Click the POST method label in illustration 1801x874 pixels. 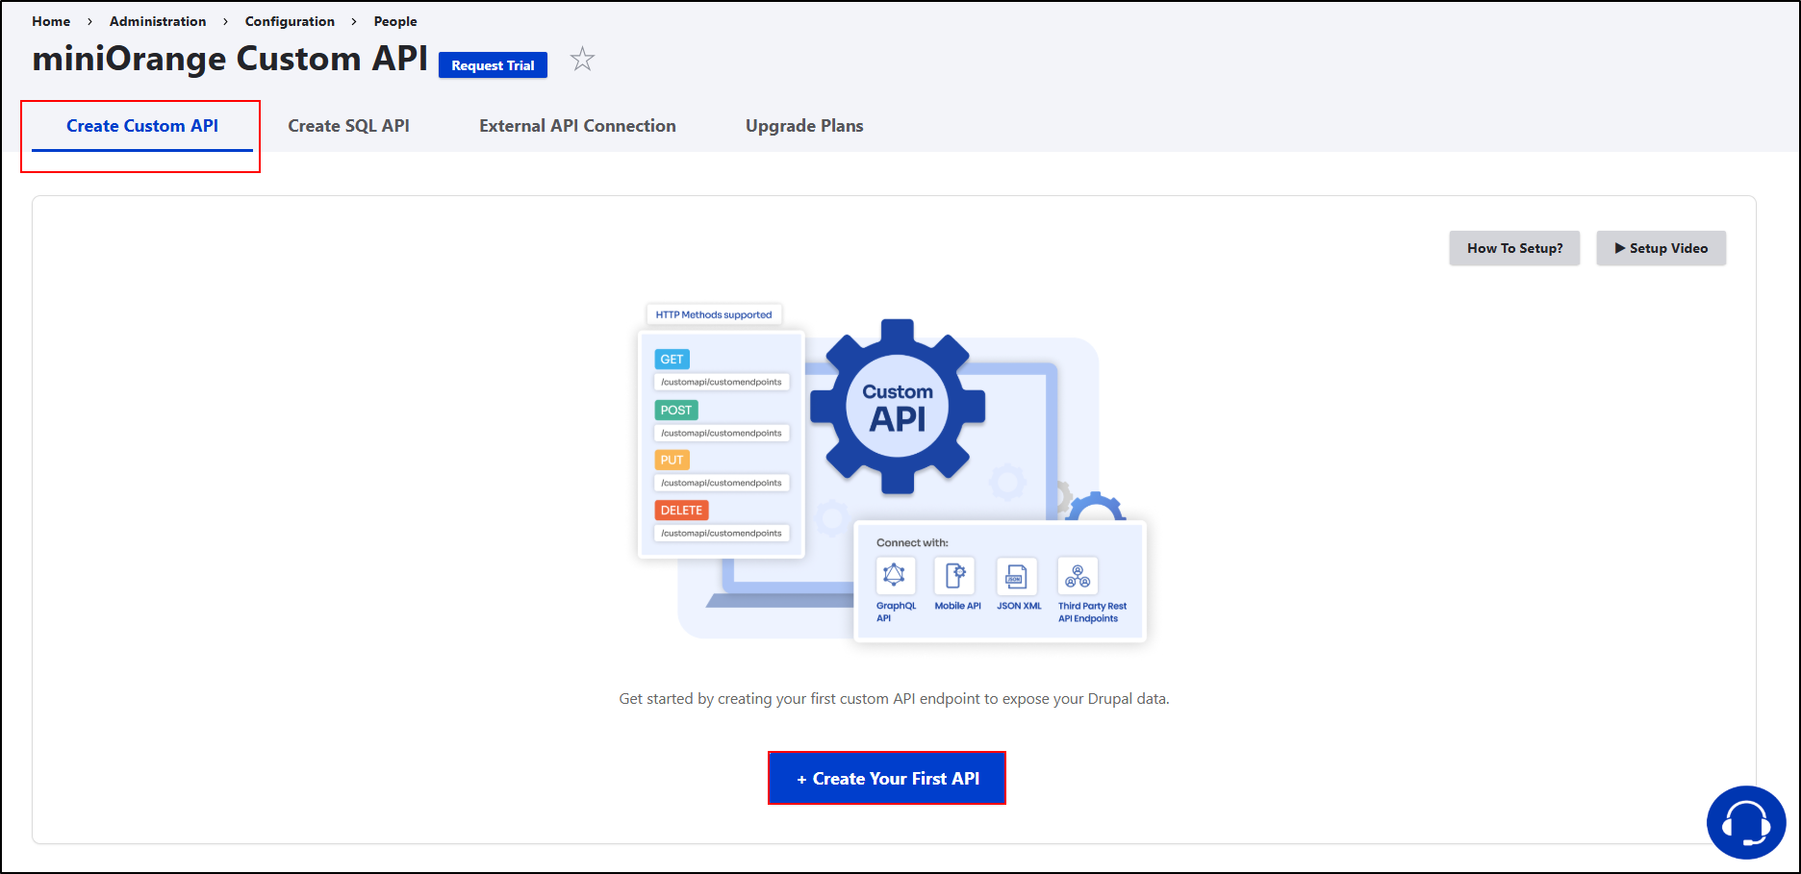676,410
